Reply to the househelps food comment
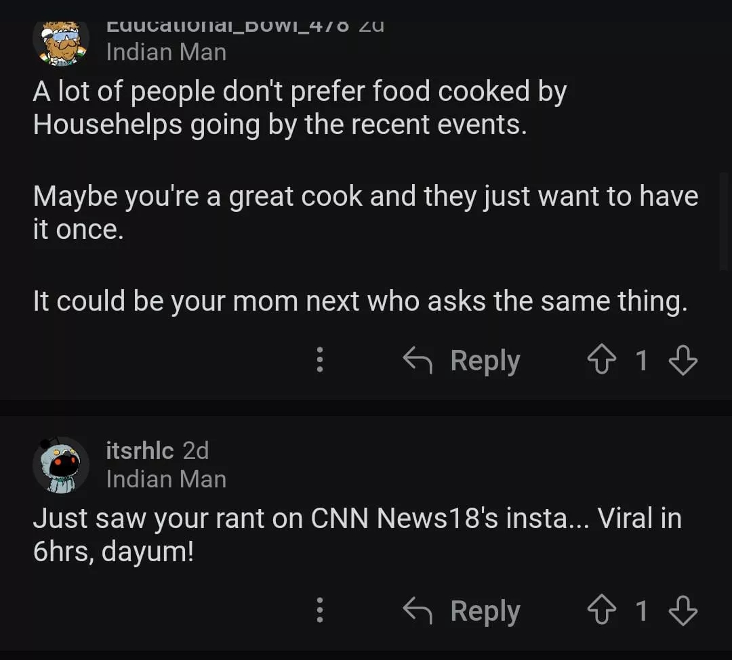Screen dimensions: 732x660 coord(485,360)
